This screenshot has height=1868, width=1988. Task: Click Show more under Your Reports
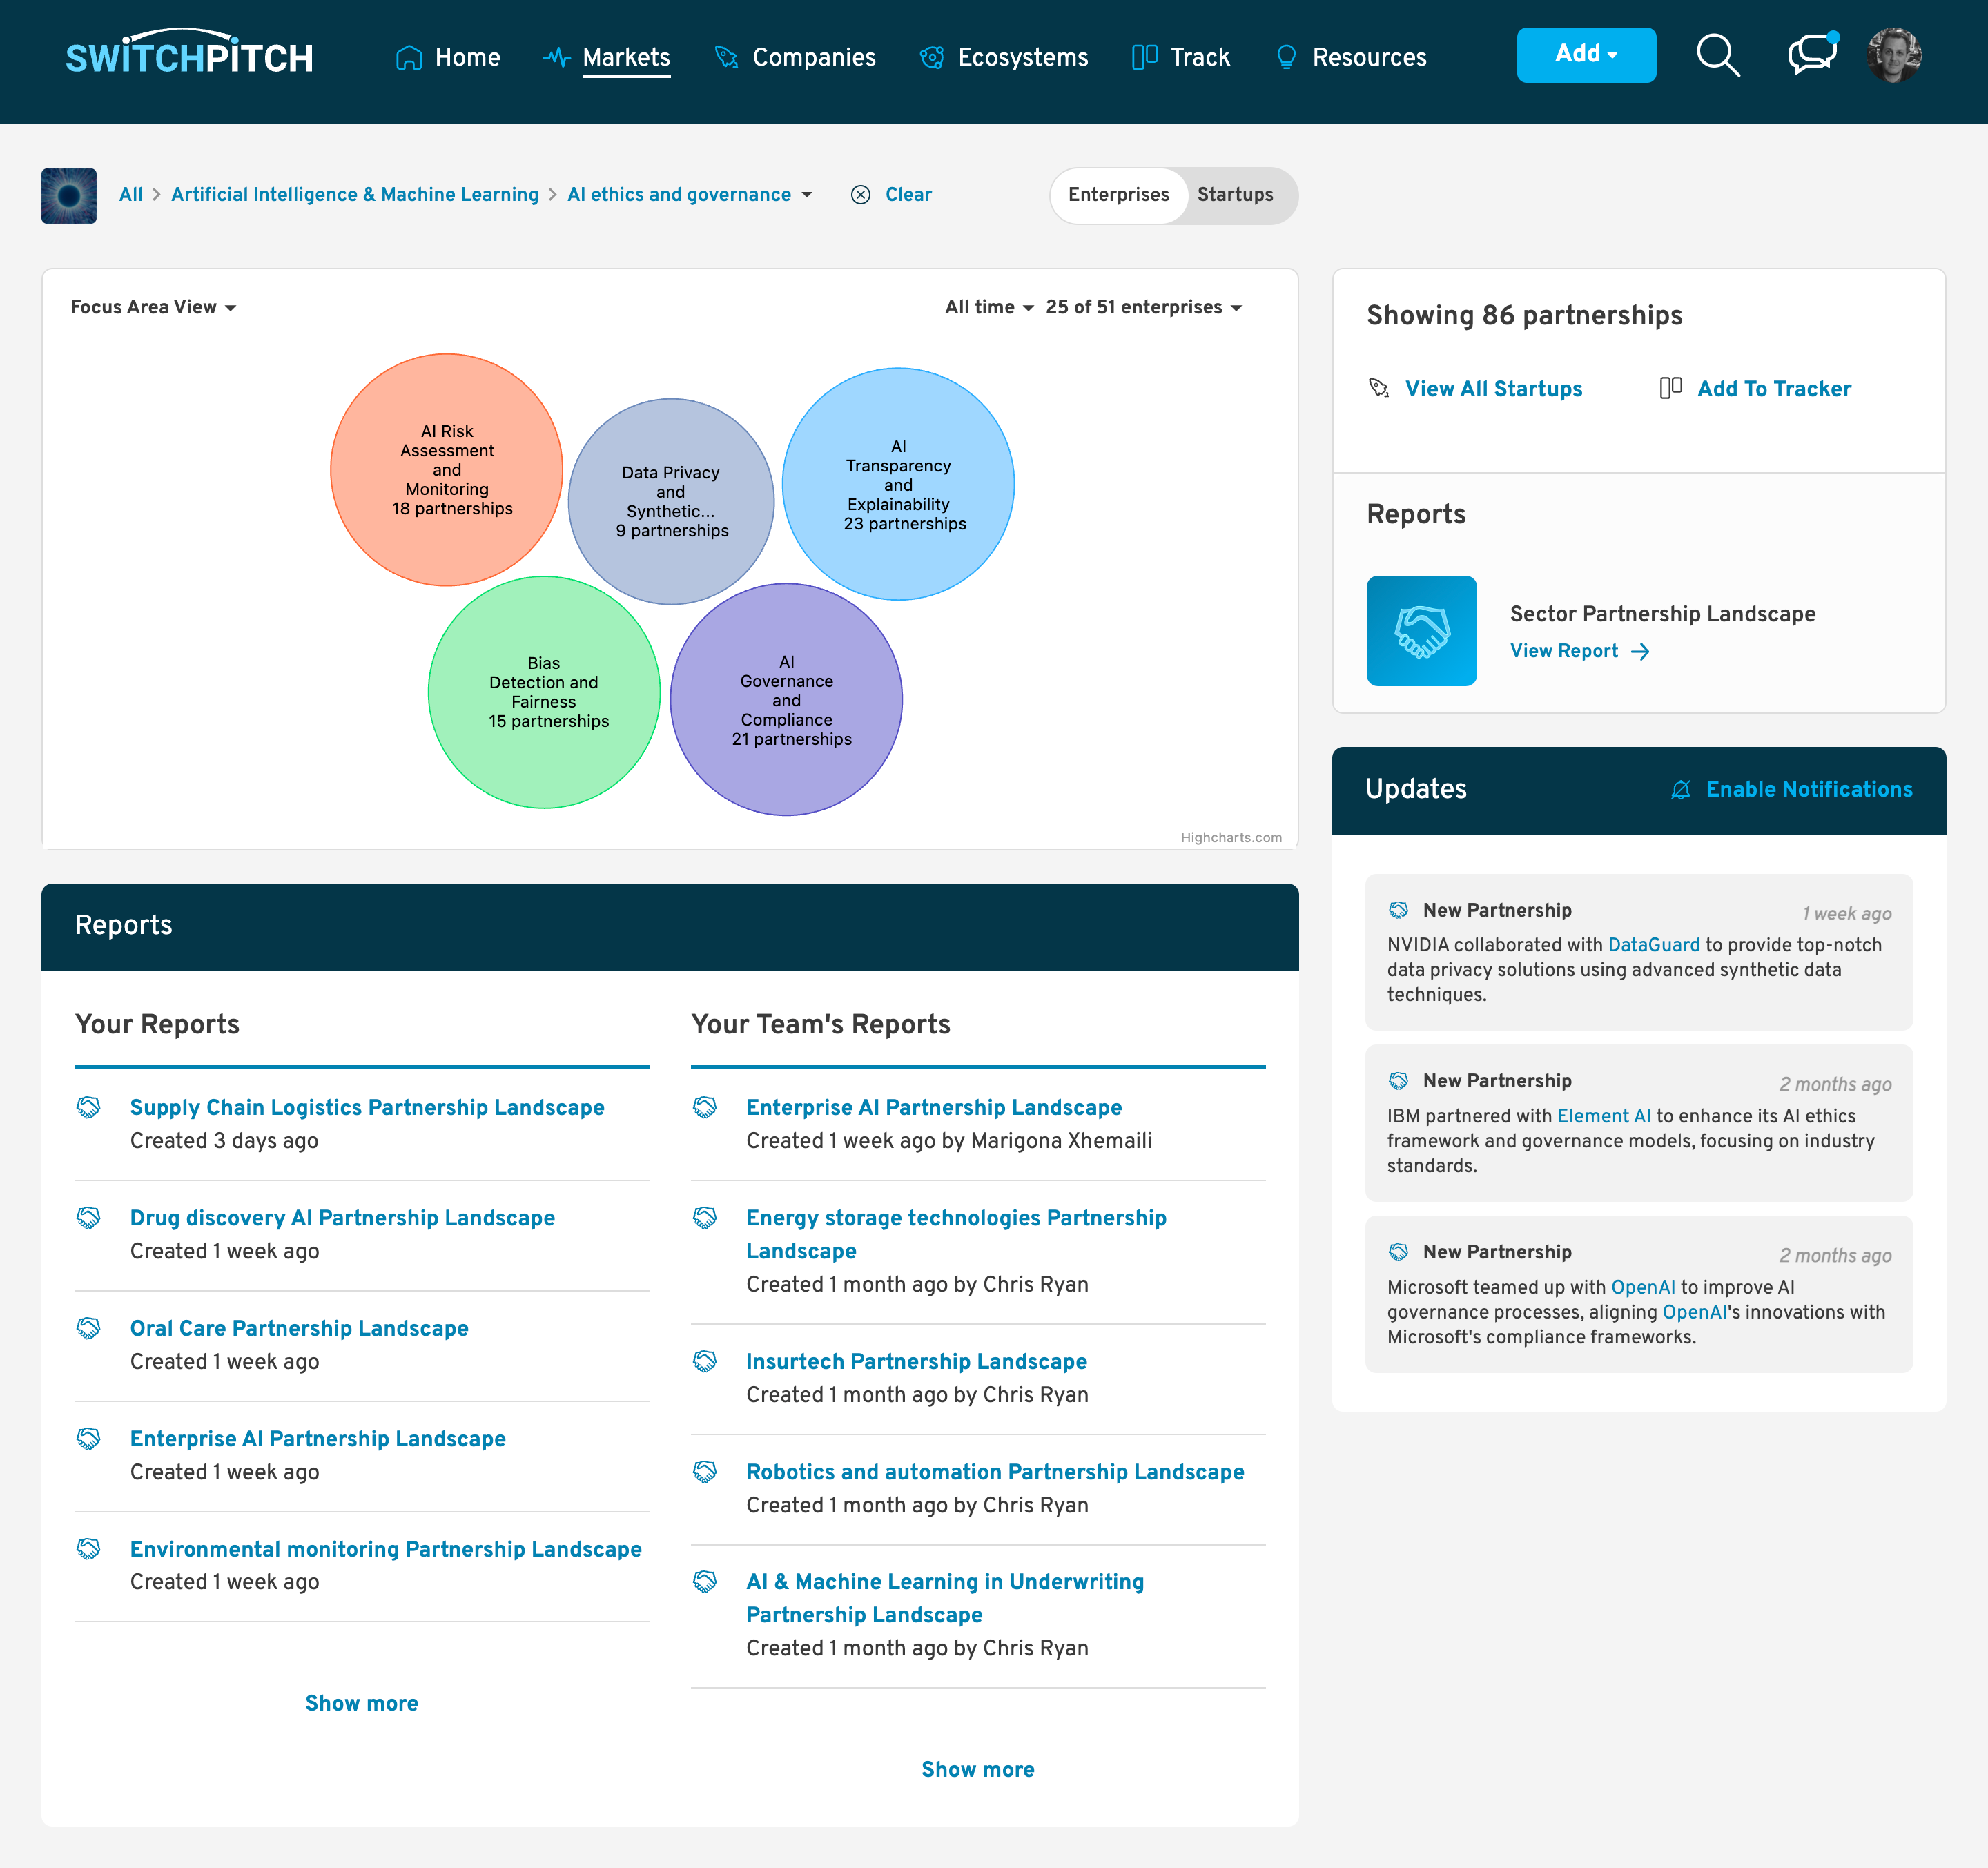[362, 1703]
